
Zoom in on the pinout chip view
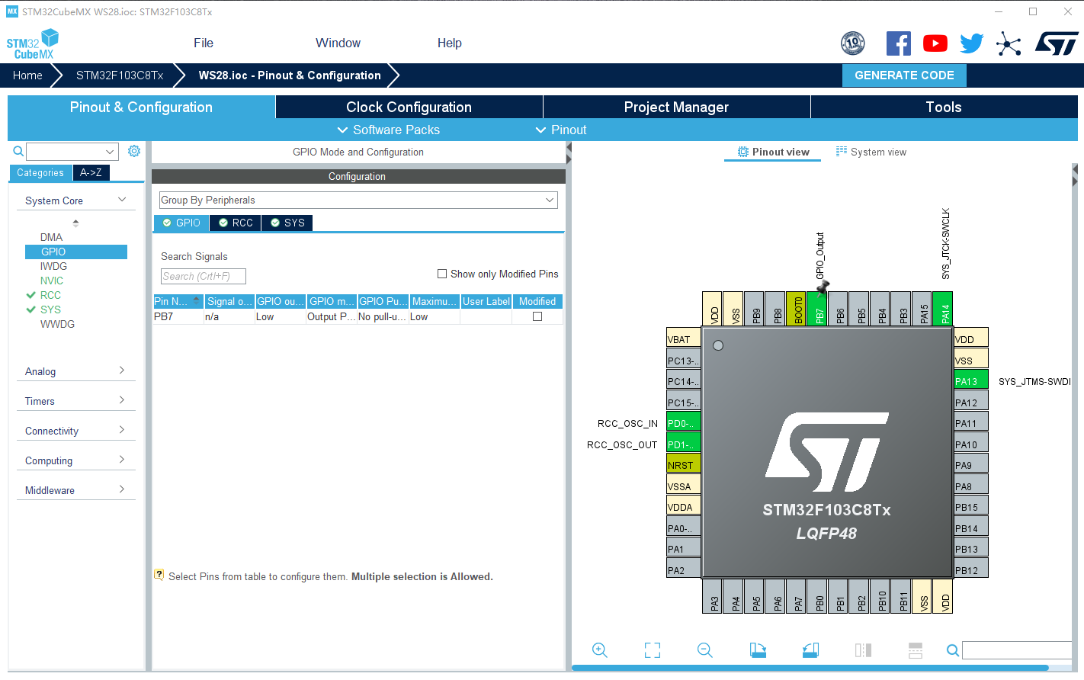pos(600,650)
